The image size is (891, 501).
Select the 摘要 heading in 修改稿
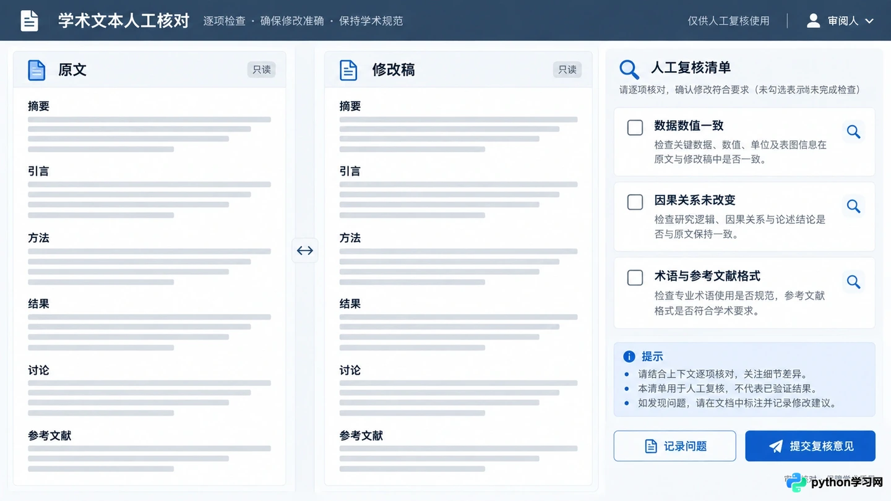point(350,106)
